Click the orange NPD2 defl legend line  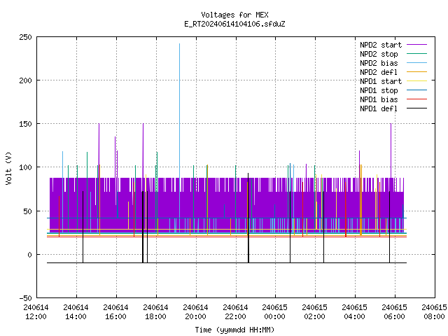(x=416, y=72)
